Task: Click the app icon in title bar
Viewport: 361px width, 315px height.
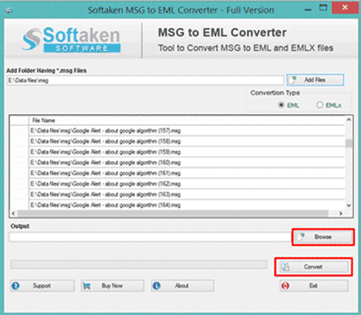Action: pos(9,9)
